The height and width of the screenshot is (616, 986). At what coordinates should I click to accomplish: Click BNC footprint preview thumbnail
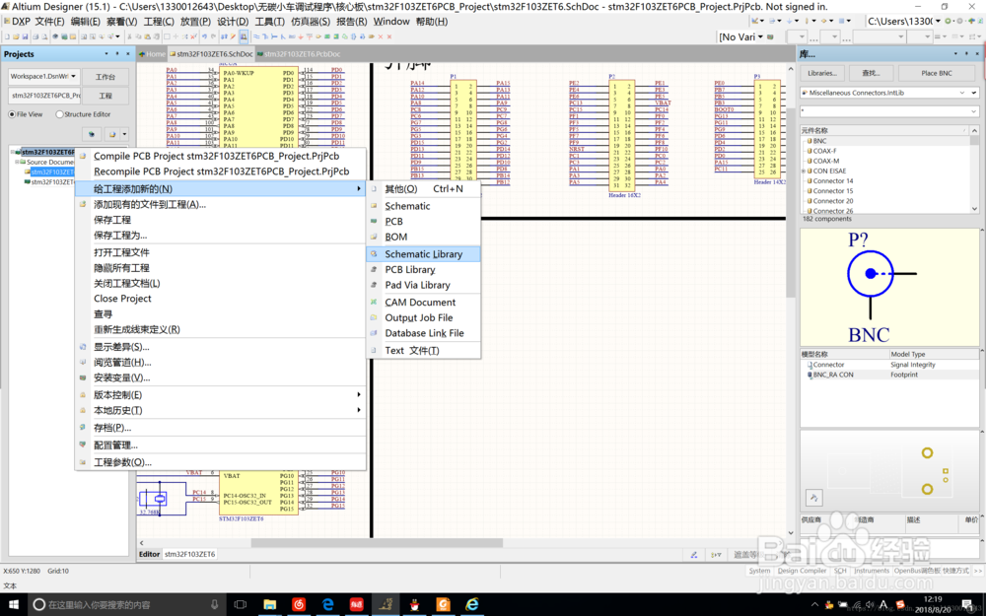889,471
